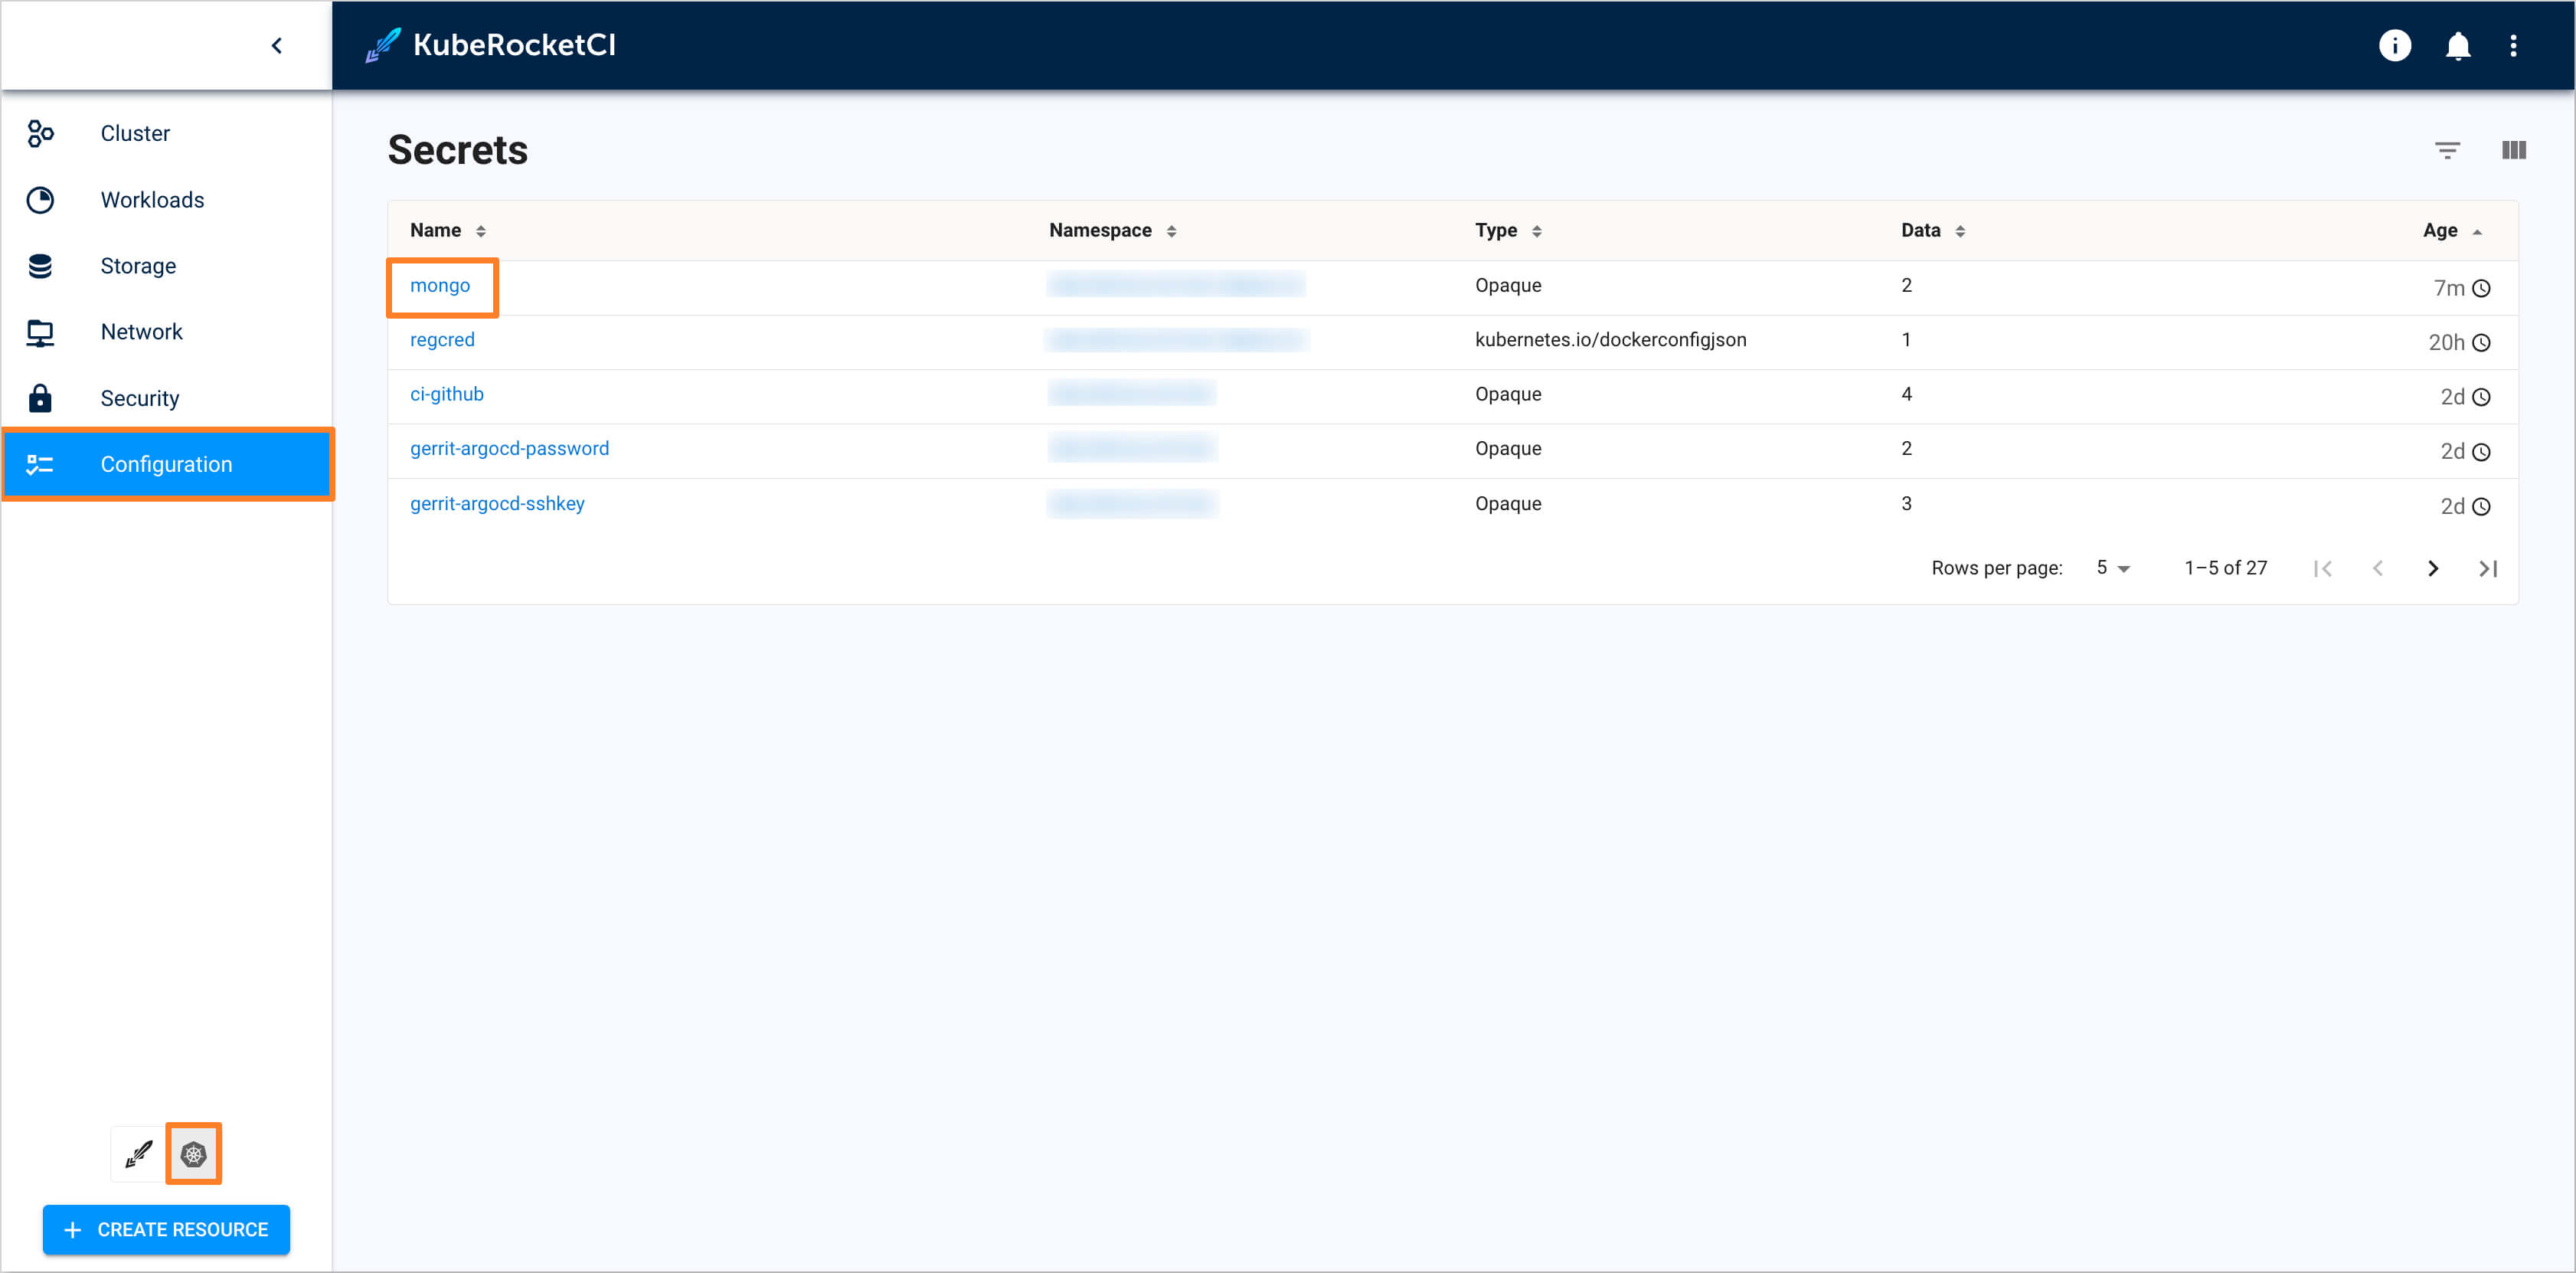Select Security in the sidebar
Viewport: 2576px width, 1273px height.
[139, 398]
